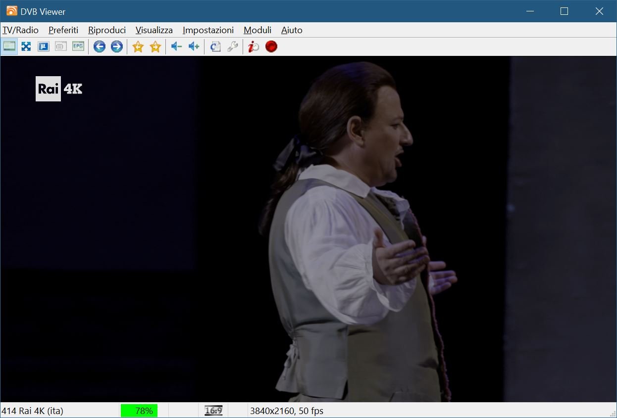Decrease volume with speaker minus icon
Viewport: 617px width, 418px height.
point(176,46)
